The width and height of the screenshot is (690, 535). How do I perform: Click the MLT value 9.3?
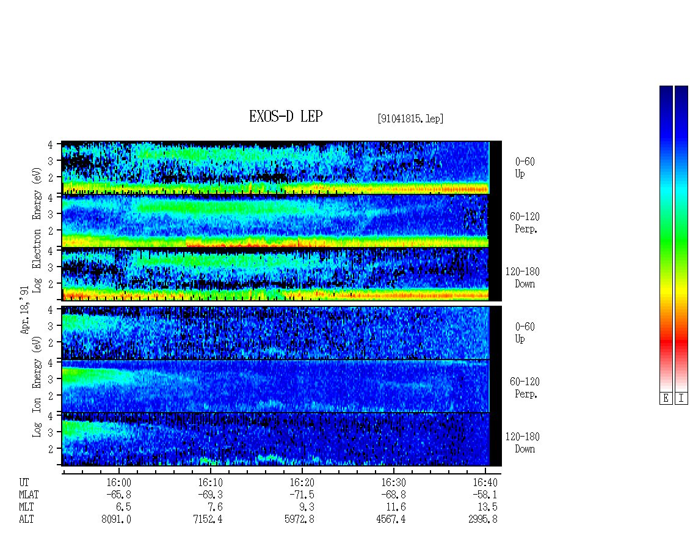tap(307, 507)
